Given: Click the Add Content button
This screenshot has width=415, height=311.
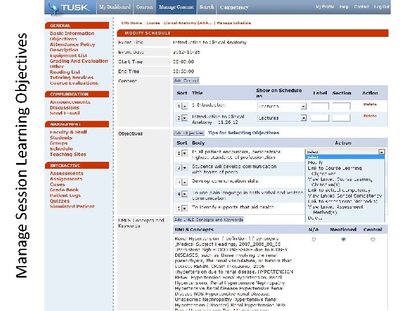Looking at the screenshot, I should pos(186,81).
